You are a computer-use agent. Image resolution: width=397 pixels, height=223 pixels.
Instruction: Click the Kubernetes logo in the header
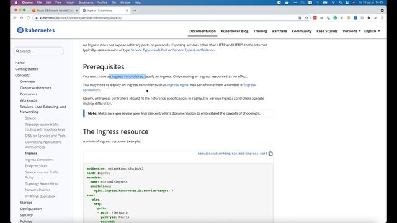coord(36,30)
